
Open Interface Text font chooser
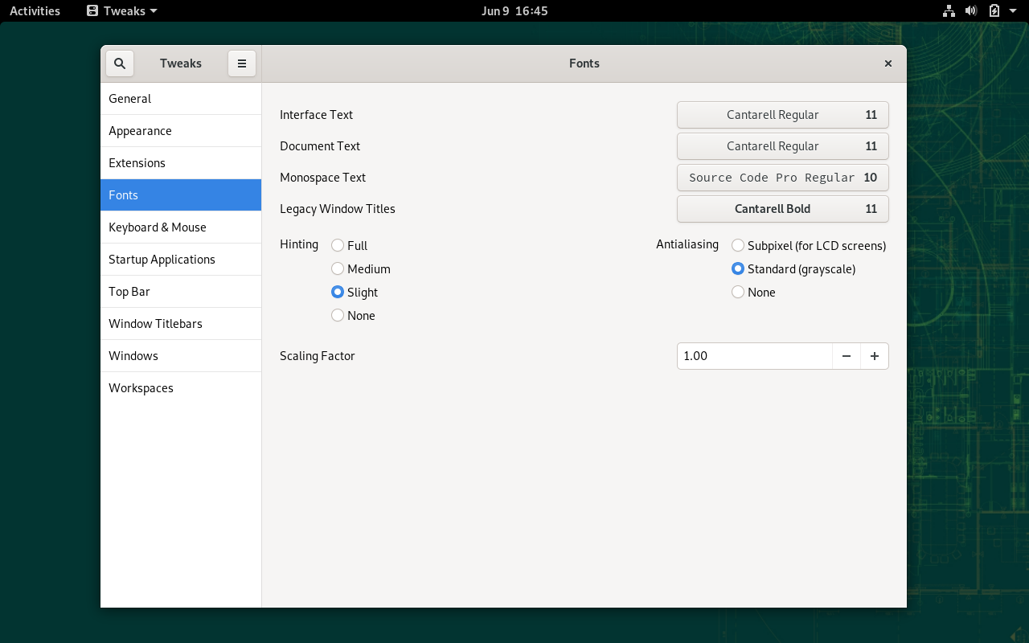782,115
